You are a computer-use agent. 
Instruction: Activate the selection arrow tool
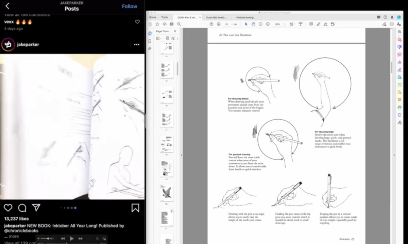pyautogui.click(x=246, y=24)
